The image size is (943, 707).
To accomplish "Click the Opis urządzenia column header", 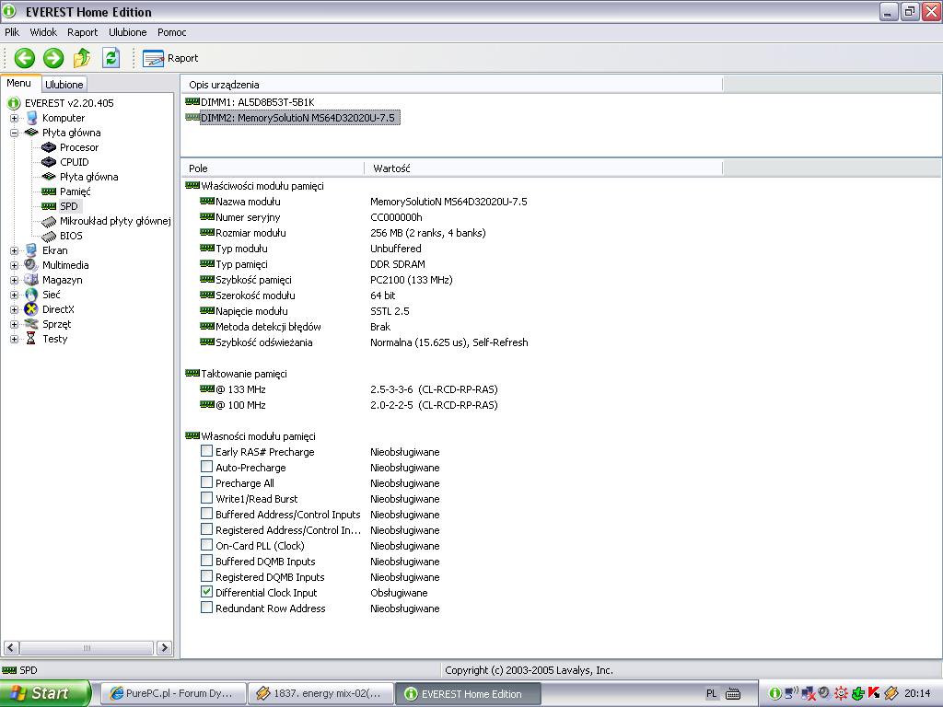I will click(x=451, y=85).
